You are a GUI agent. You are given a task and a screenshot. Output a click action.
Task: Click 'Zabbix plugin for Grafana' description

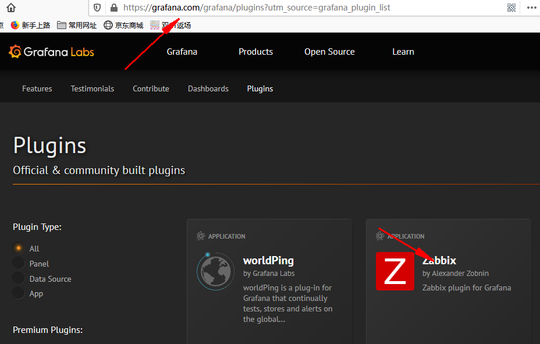(467, 288)
